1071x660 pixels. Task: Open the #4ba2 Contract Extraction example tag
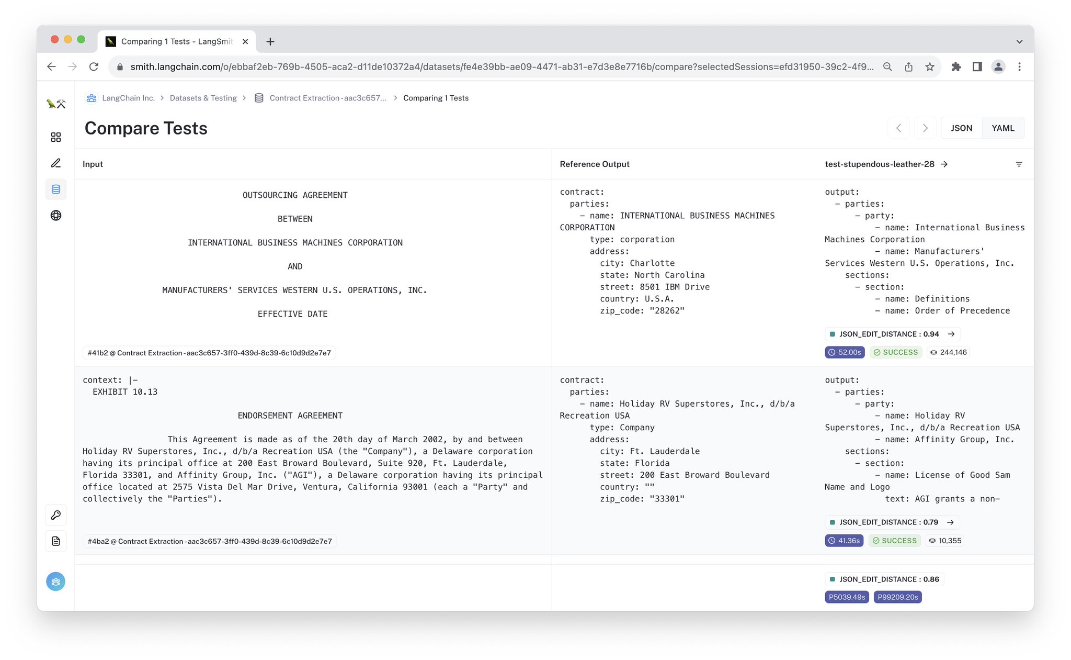click(x=210, y=541)
